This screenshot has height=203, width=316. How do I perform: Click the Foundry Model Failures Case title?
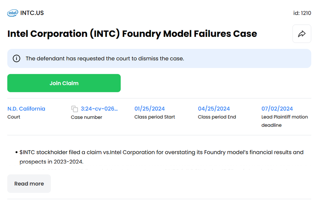(132, 34)
